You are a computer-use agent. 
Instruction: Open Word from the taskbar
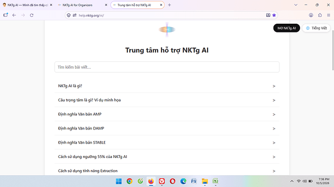click(x=194, y=181)
